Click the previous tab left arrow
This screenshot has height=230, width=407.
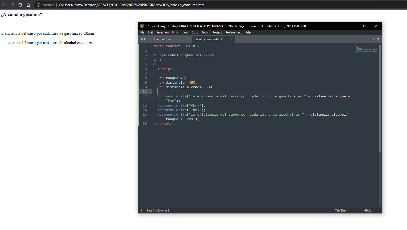(142, 39)
